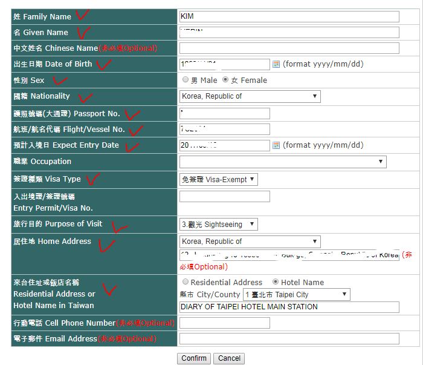Click the 'Passport No.' label text

[x=97, y=113]
